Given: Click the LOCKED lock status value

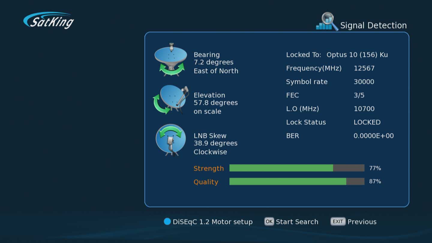Looking at the screenshot, I should point(367,122).
